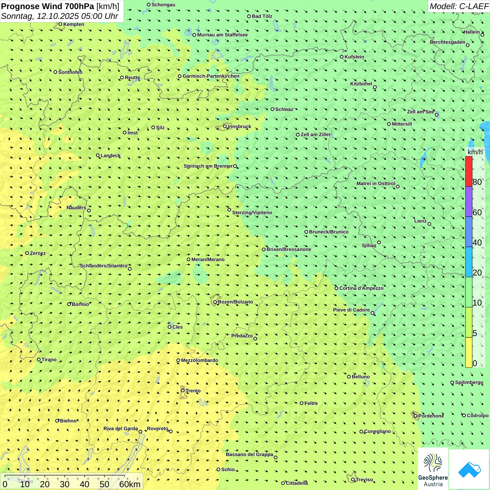Screen dimensions: 490x490
Task: Click the Belluno city label
Action: (360, 377)
